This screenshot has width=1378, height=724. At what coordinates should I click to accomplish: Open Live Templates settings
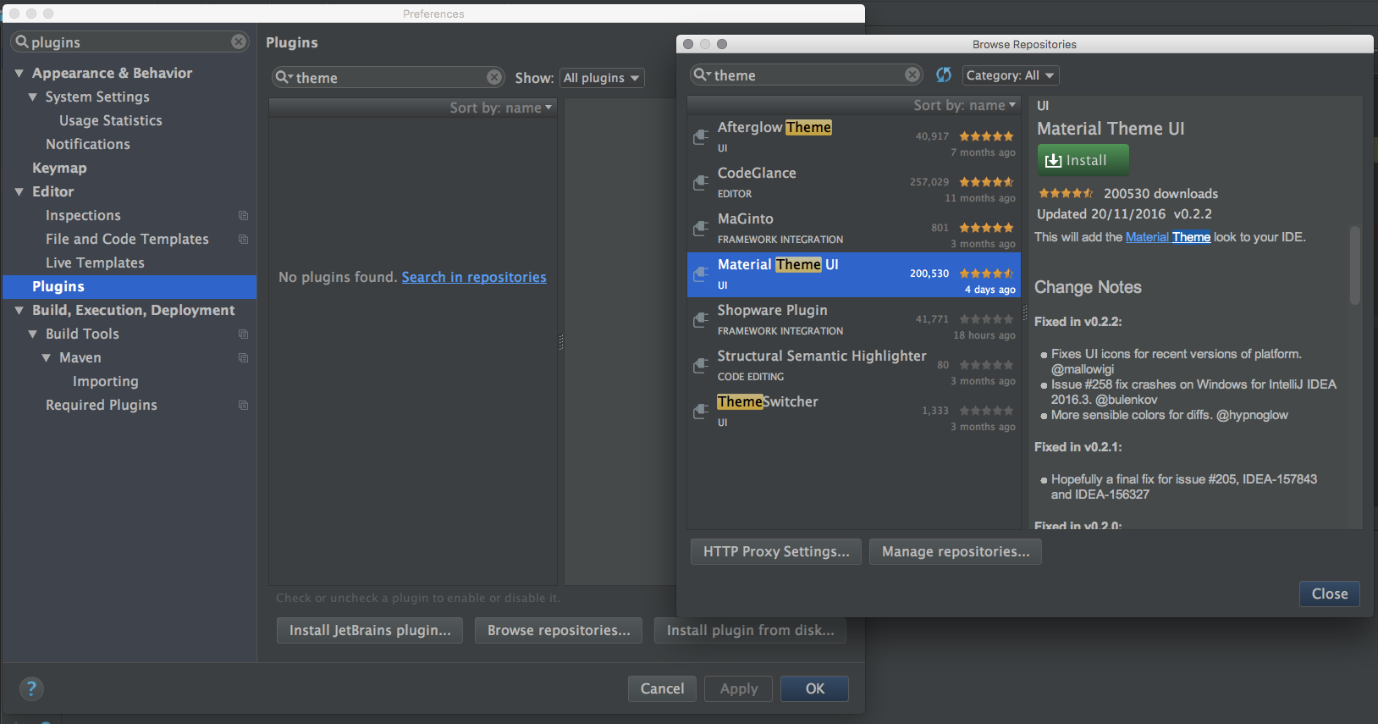click(95, 263)
